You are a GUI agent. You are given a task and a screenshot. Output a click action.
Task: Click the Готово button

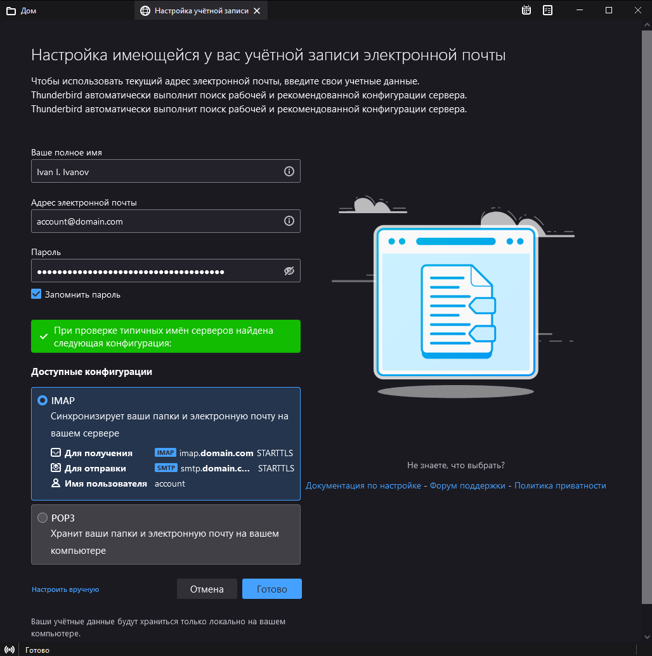pyautogui.click(x=271, y=589)
